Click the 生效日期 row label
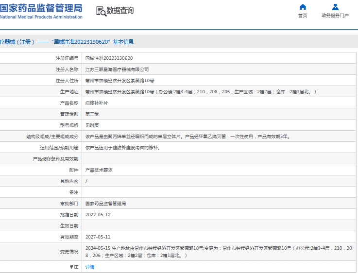 pos(69,226)
